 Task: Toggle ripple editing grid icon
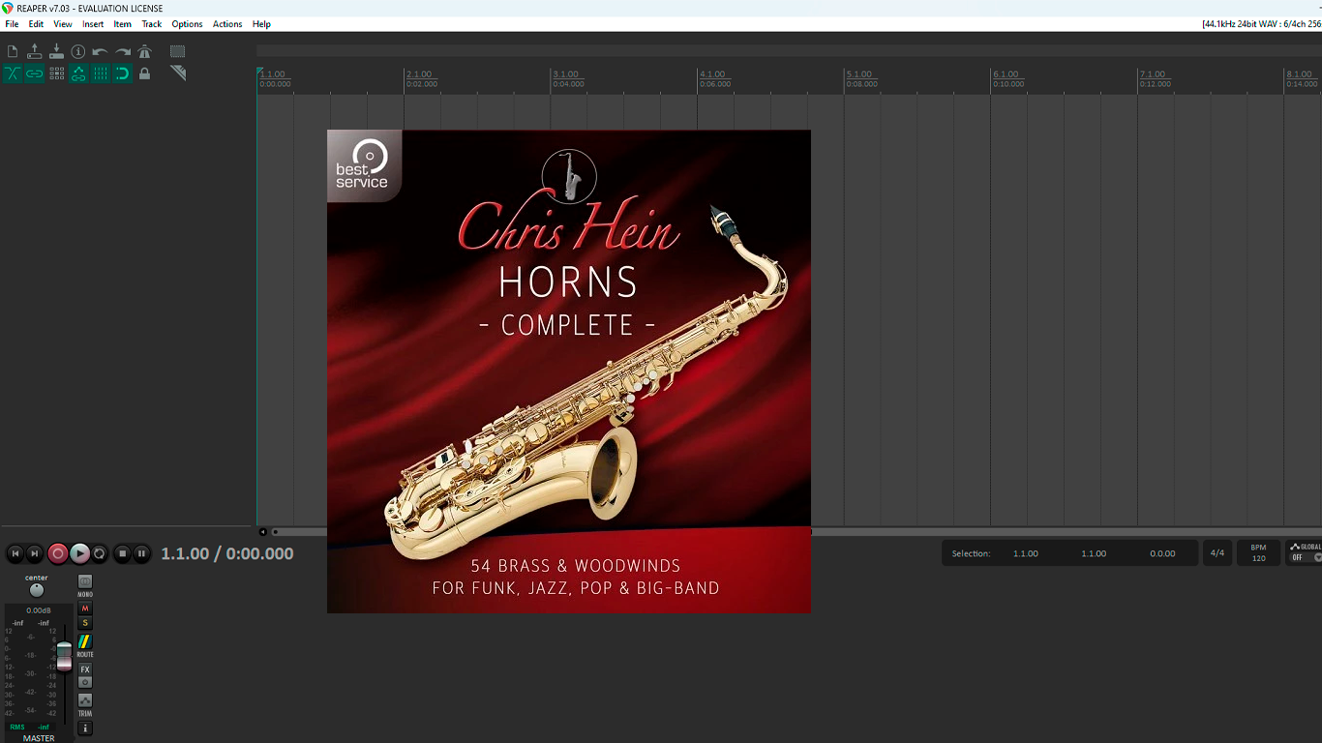click(x=56, y=74)
